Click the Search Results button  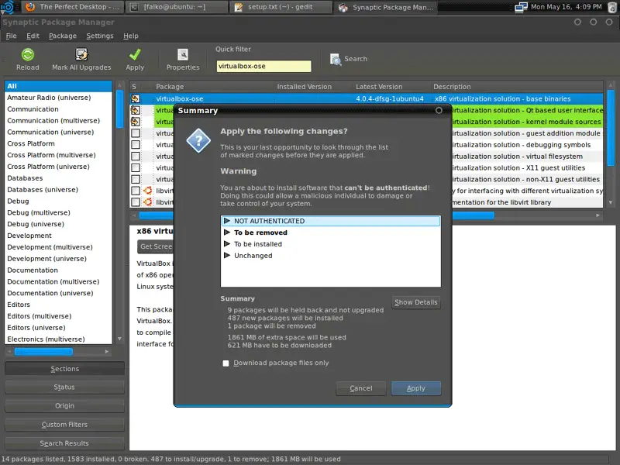coord(64,443)
